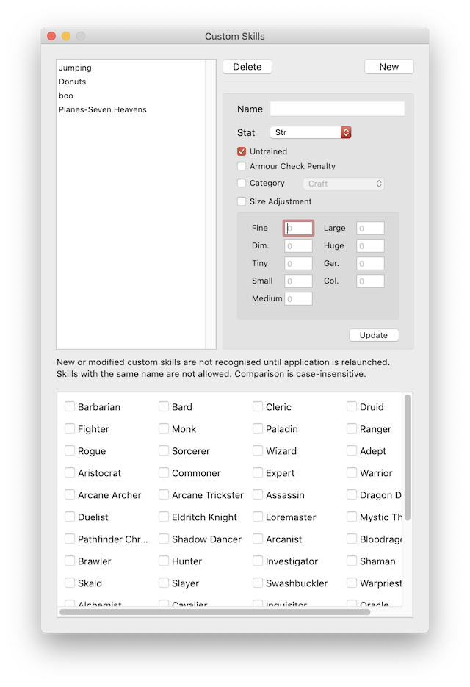Check the Shadow Dancer checkbox
Image resolution: width=470 pixels, height=687 pixels.
(x=163, y=538)
